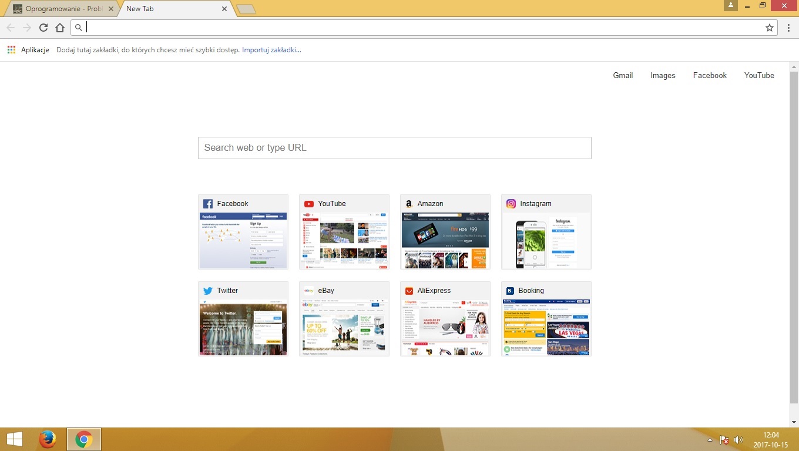Close the Oprogramowanie tab
The image size is (799, 451).
tap(111, 9)
